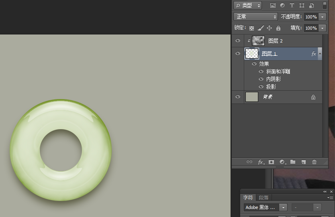Hide the 图层 2 layer

tap(237, 41)
